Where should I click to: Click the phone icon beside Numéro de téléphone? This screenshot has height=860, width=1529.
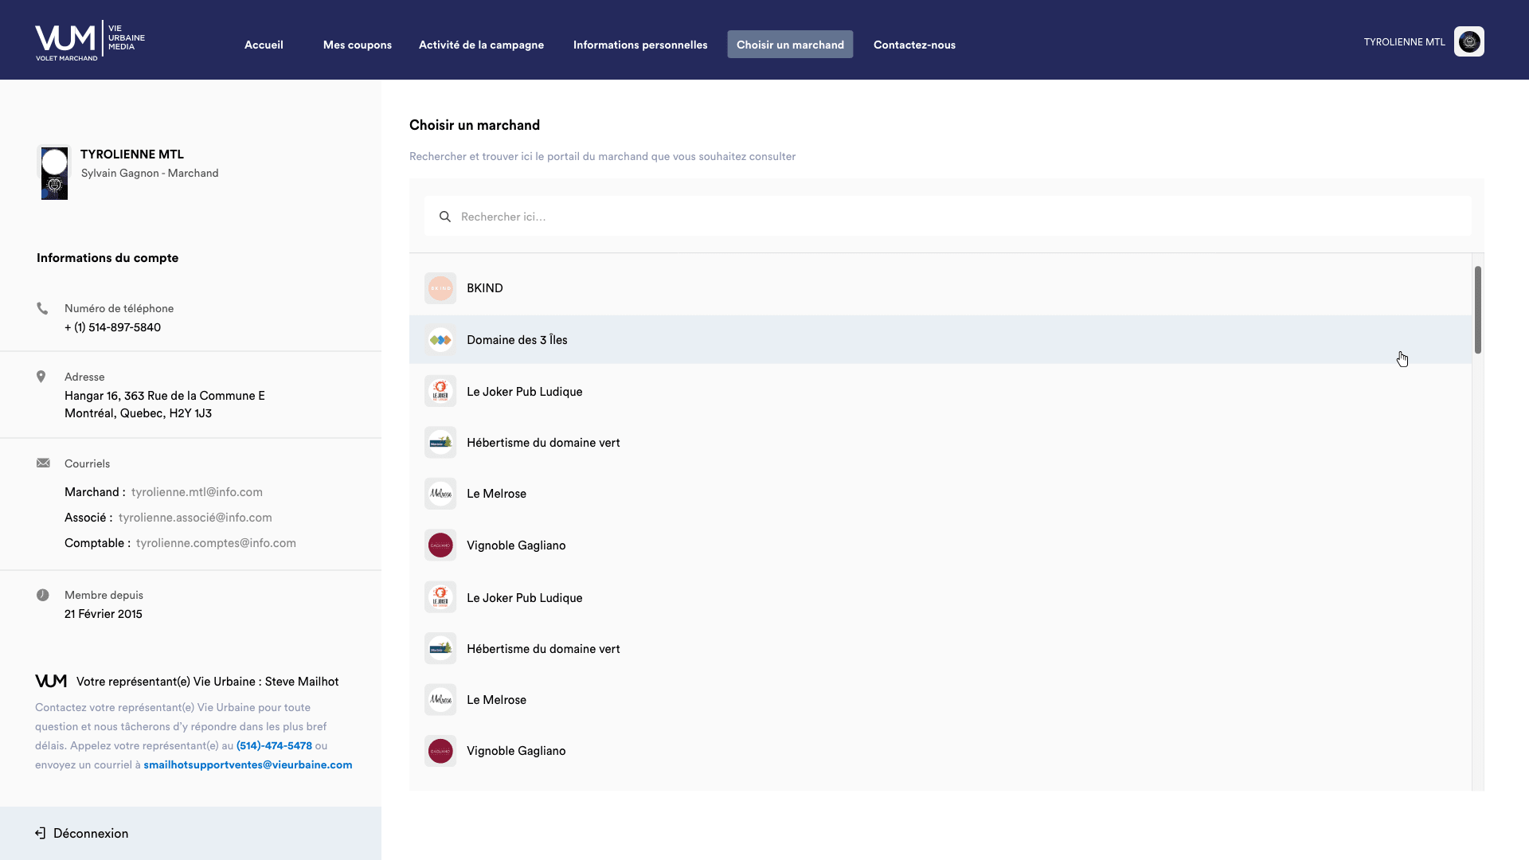pos(42,308)
